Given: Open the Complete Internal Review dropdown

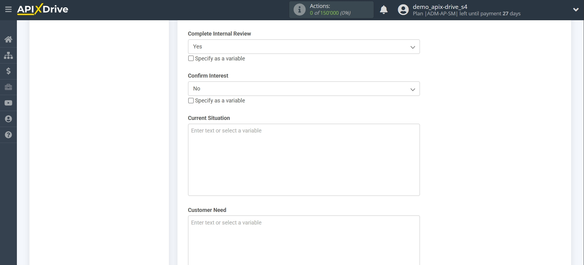Looking at the screenshot, I should (304, 47).
